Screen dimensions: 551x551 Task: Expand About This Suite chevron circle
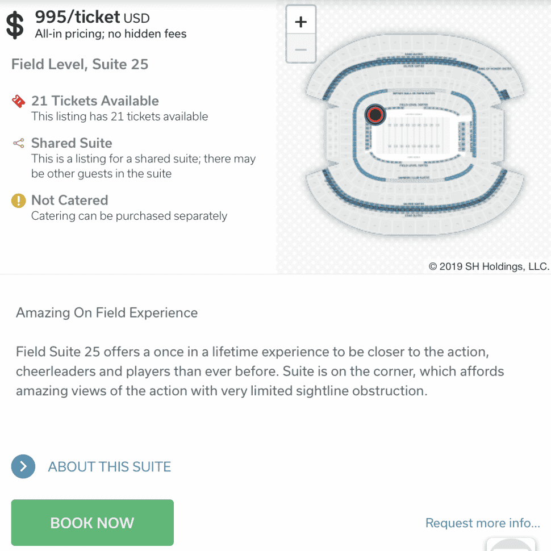(x=23, y=466)
